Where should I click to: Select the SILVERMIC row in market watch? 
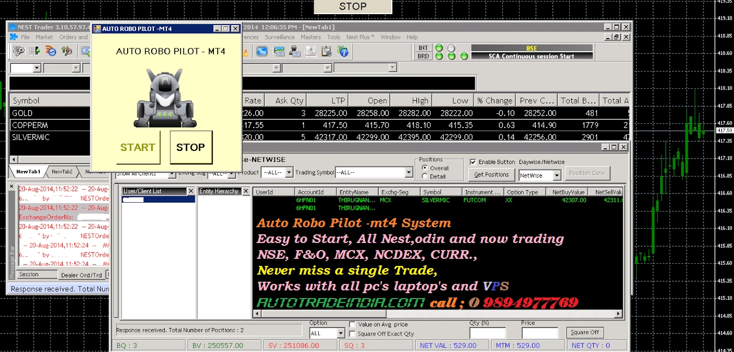319,137
